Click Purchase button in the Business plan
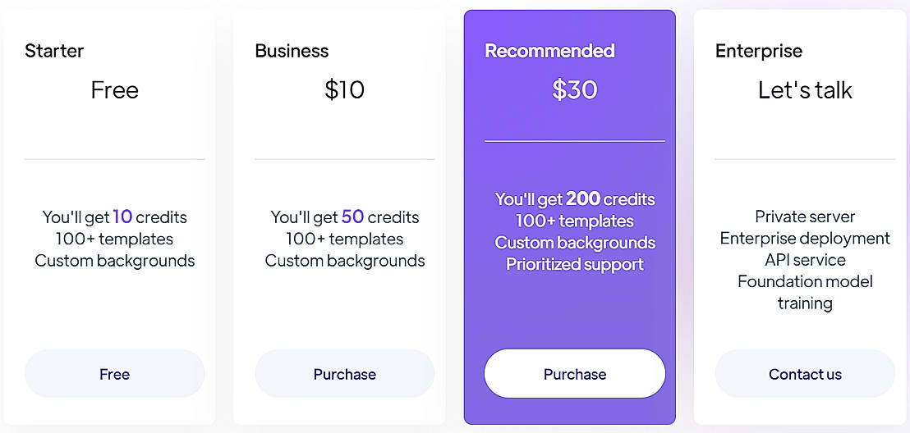The width and height of the screenshot is (910, 433). pos(344,374)
